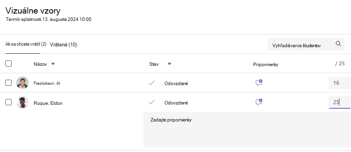351x152 pixels.
Task: Add feedback comment icon for Fredrickson, Al
Action: tap(259, 83)
